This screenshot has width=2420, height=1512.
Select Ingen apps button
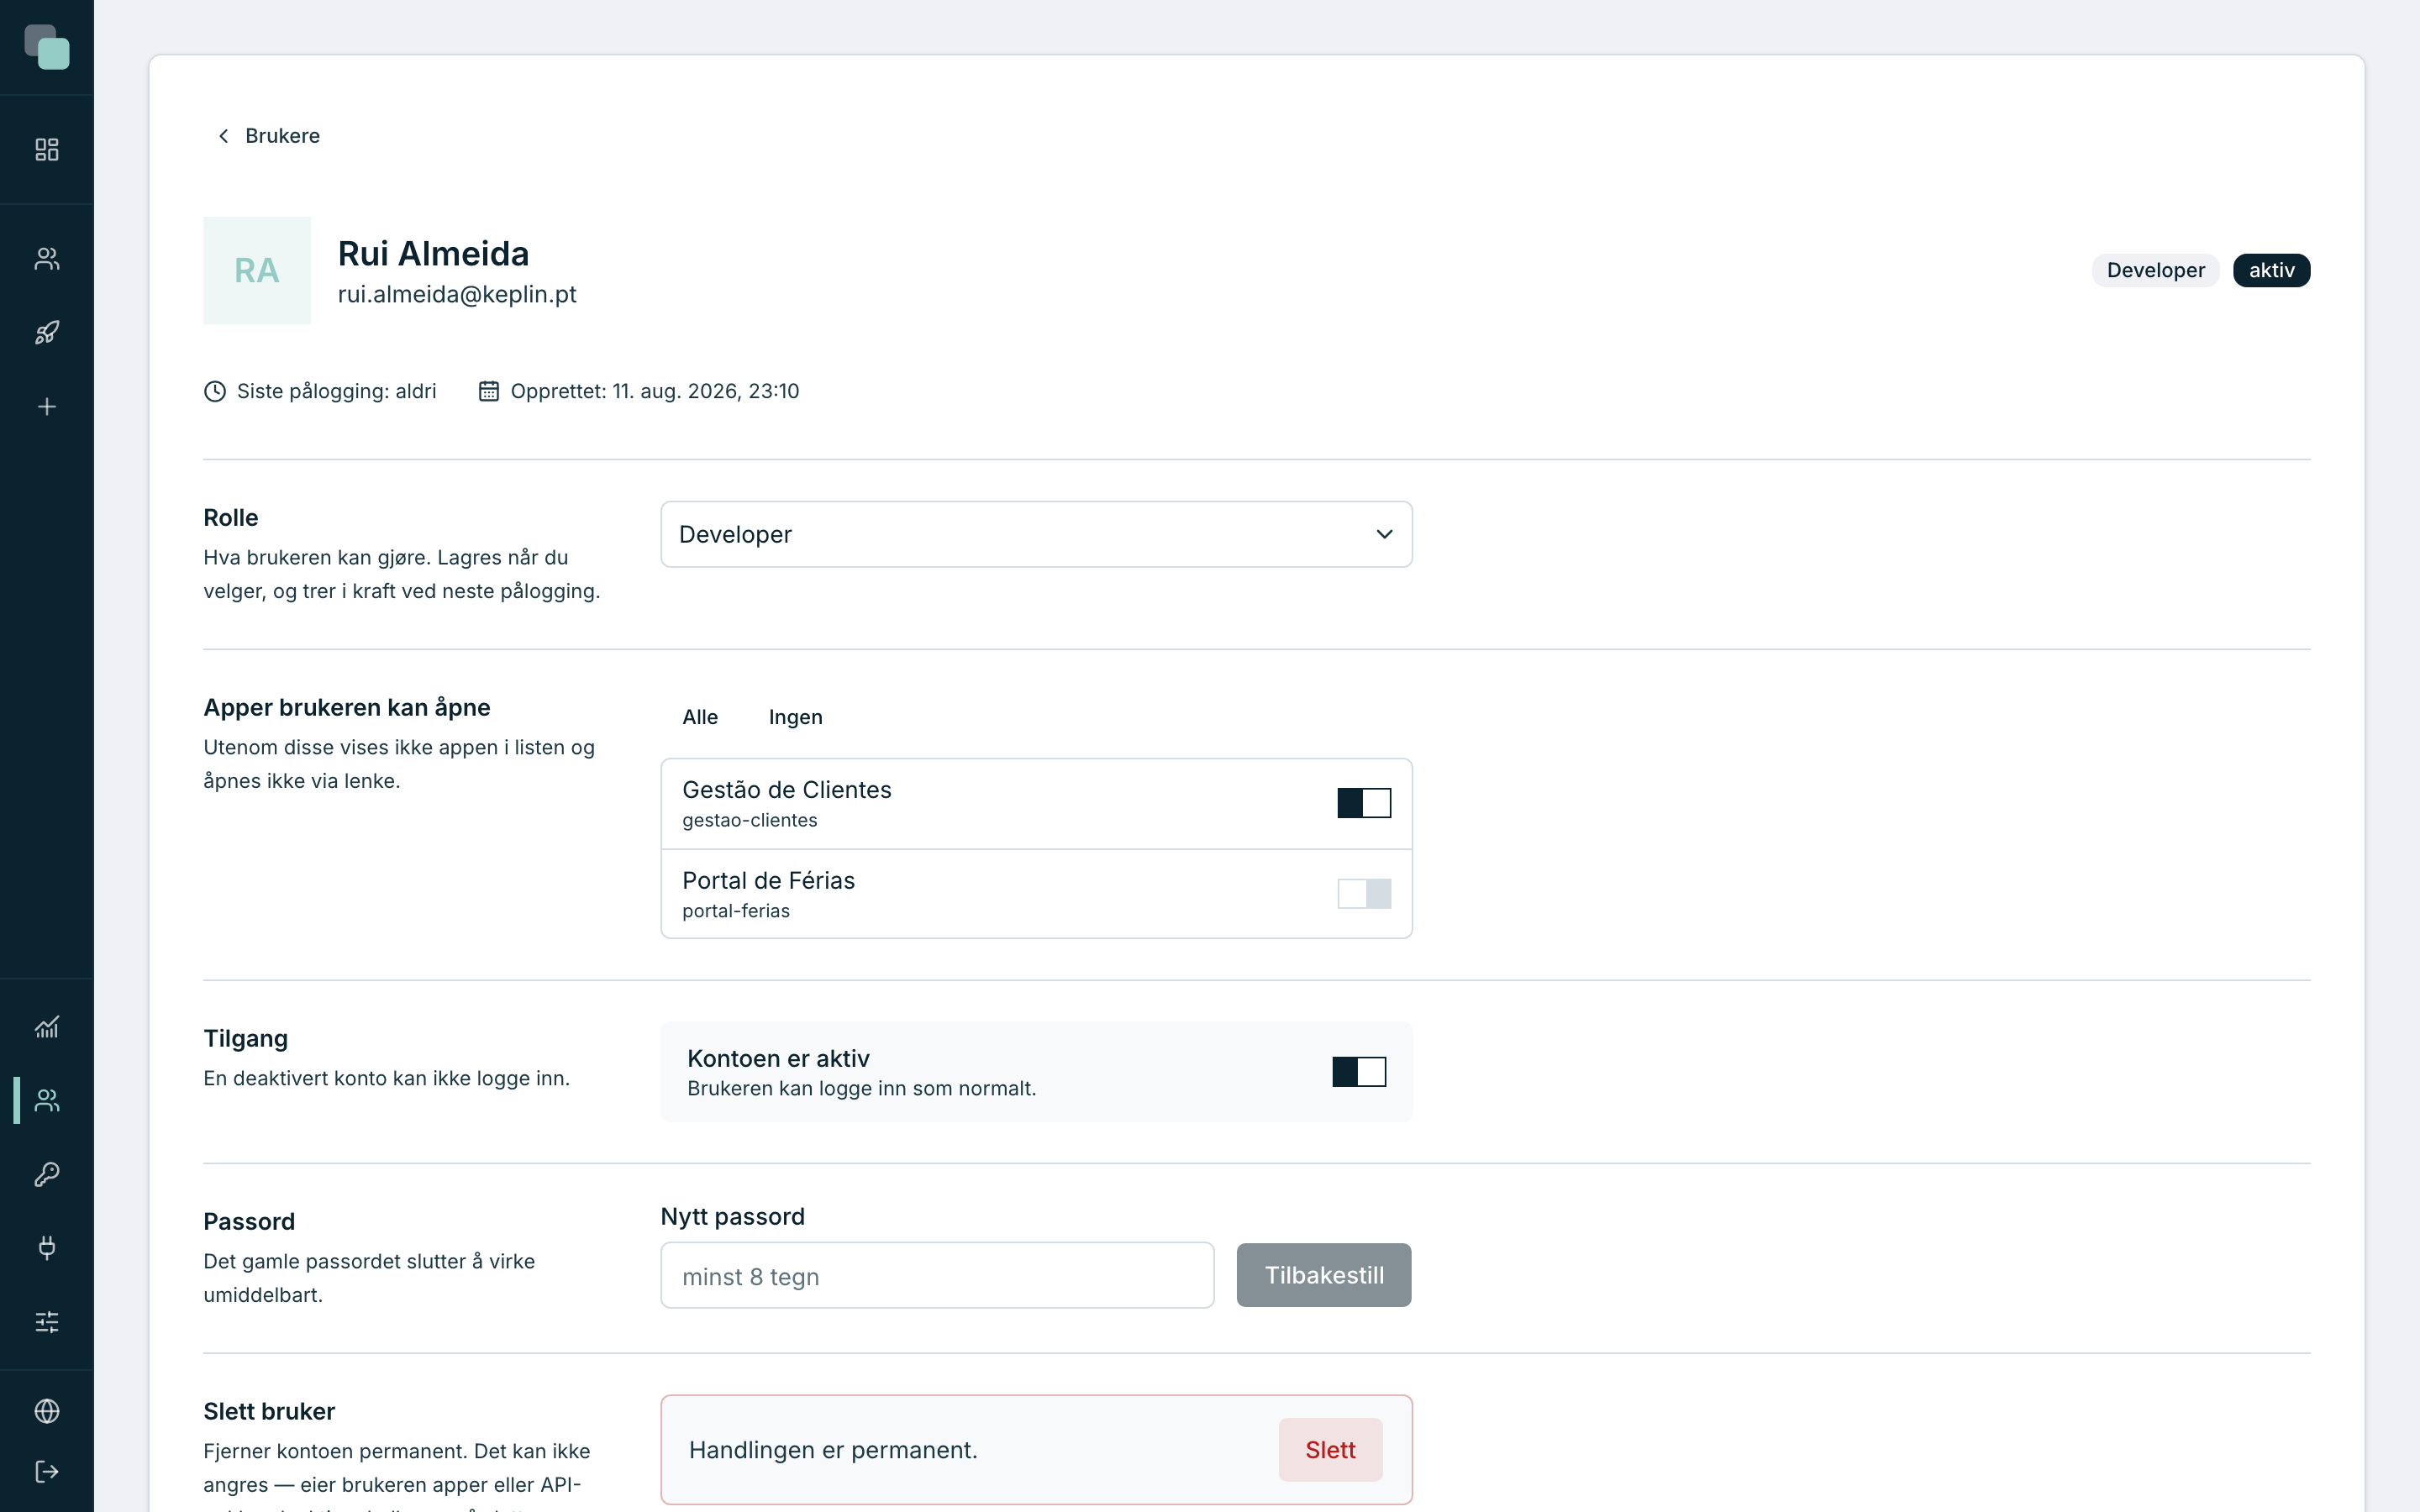coord(796,717)
